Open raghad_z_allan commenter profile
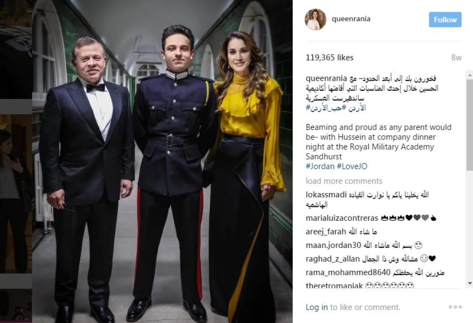Image resolution: width=473 pixels, height=323 pixels. tap(333, 259)
